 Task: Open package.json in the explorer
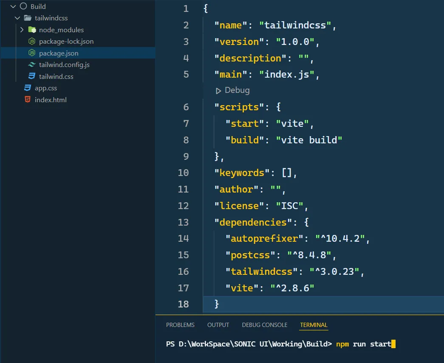coord(59,53)
